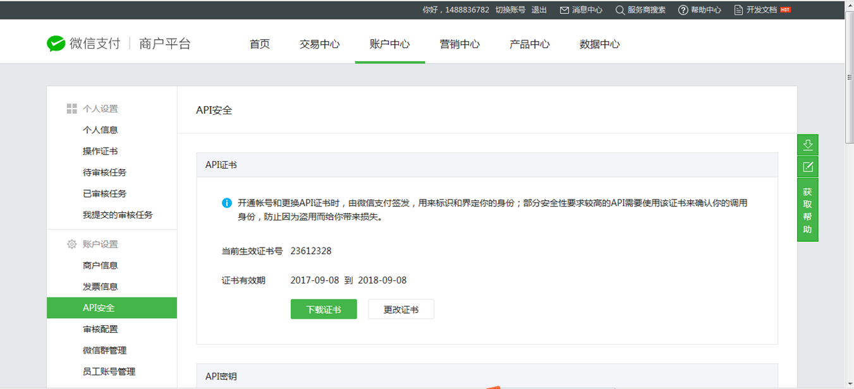Open 帮助中心 link

pyautogui.click(x=706, y=10)
